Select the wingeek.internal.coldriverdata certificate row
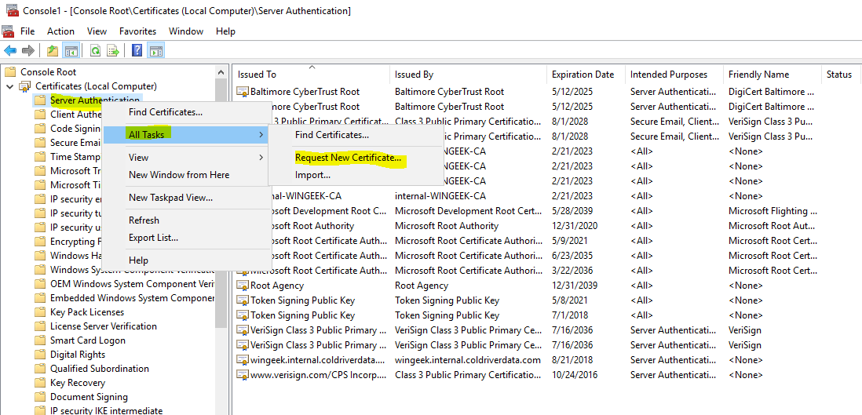This screenshot has width=862, height=415. coord(317,360)
